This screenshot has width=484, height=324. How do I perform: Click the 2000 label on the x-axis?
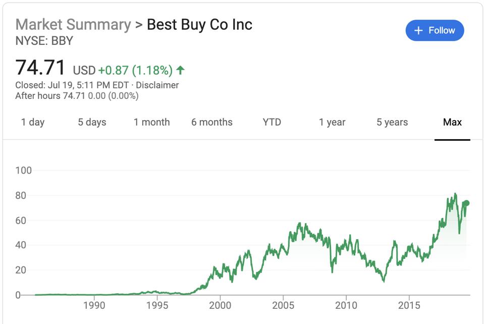coord(220,305)
